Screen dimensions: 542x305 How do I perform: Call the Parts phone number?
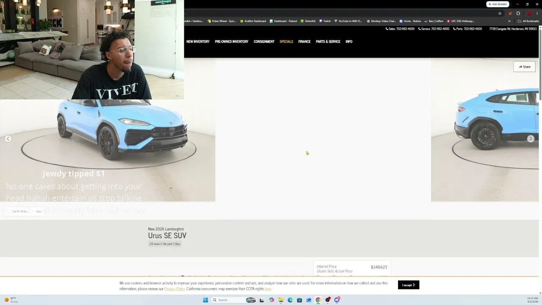point(467,29)
